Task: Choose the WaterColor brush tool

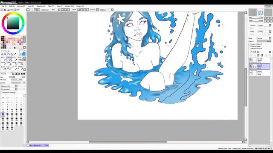Action: [20, 59]
